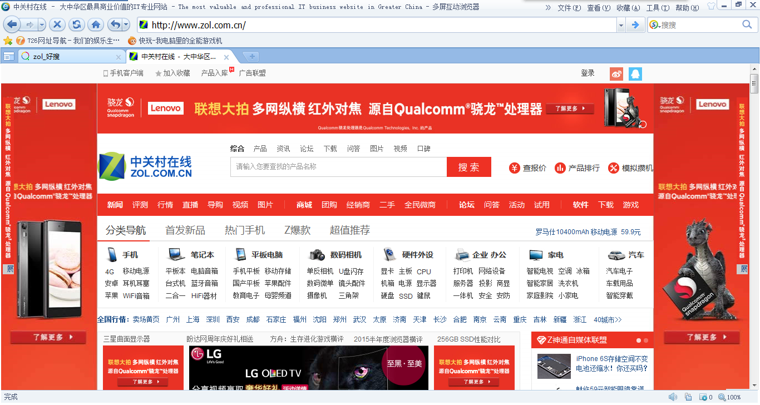Open the undo-close dropdown arrow
This screenshot has width=760, height=405.
click(x=126, y=24)
